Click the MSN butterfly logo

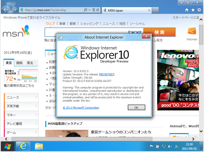coord(16,31)
